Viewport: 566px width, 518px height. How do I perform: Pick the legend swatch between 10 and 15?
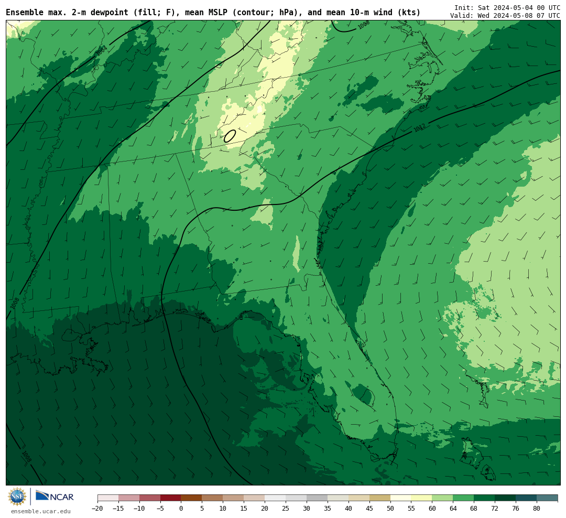click(x=234, y=498)
